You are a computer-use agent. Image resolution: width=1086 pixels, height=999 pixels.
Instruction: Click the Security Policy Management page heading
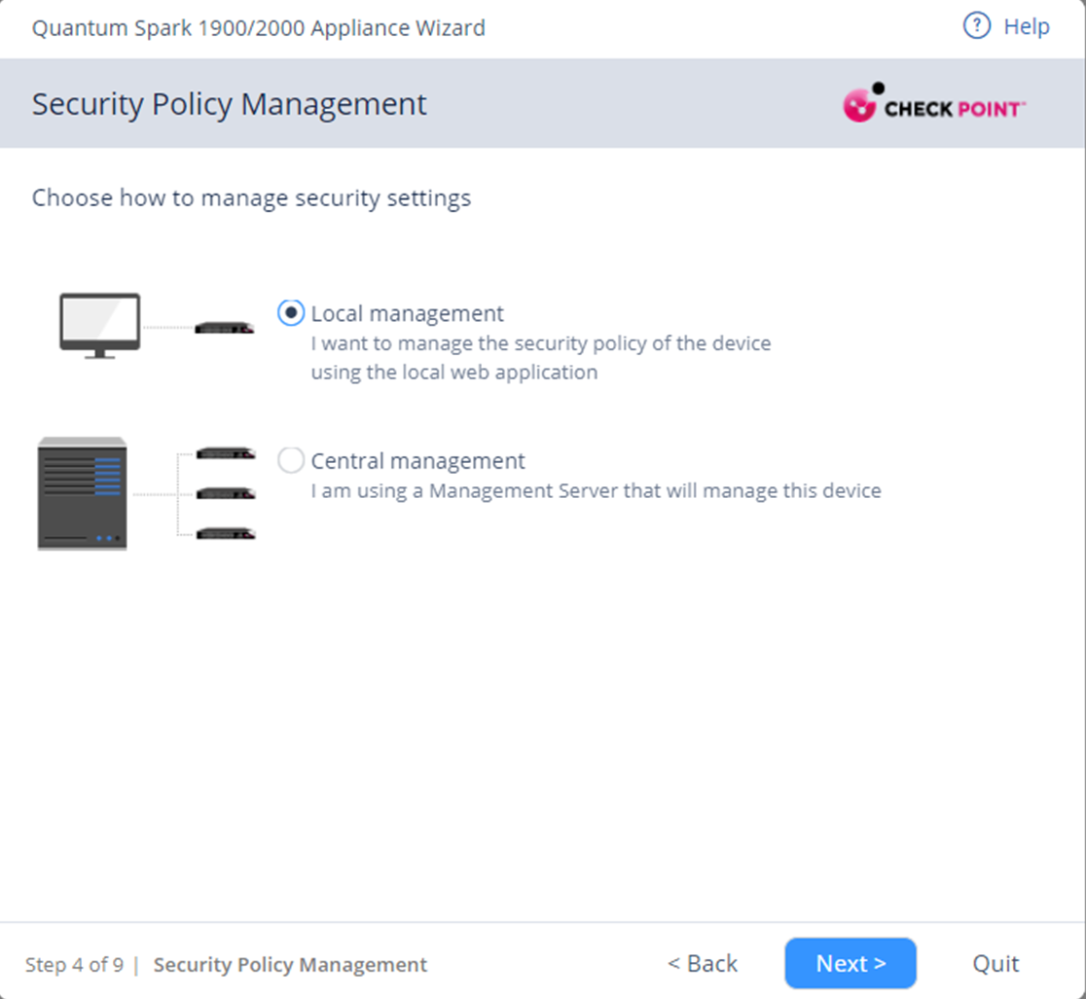click(229, 104)
